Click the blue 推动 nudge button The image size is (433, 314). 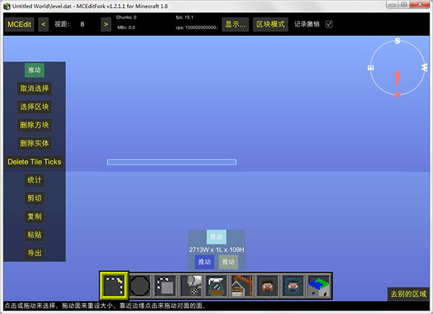(205, 262)
